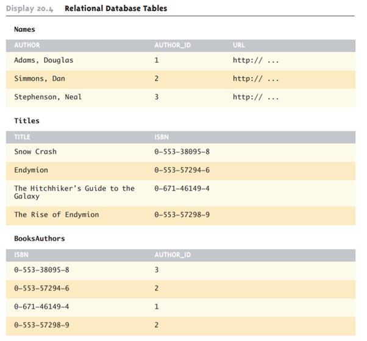This screenshot has width=367, height=341.
Task: Click Snow Crash's ISBN in Titles table
Action: [x=182, y=152]
